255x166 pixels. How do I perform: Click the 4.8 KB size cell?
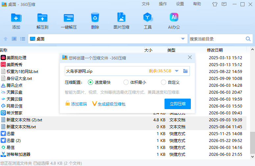159,120
